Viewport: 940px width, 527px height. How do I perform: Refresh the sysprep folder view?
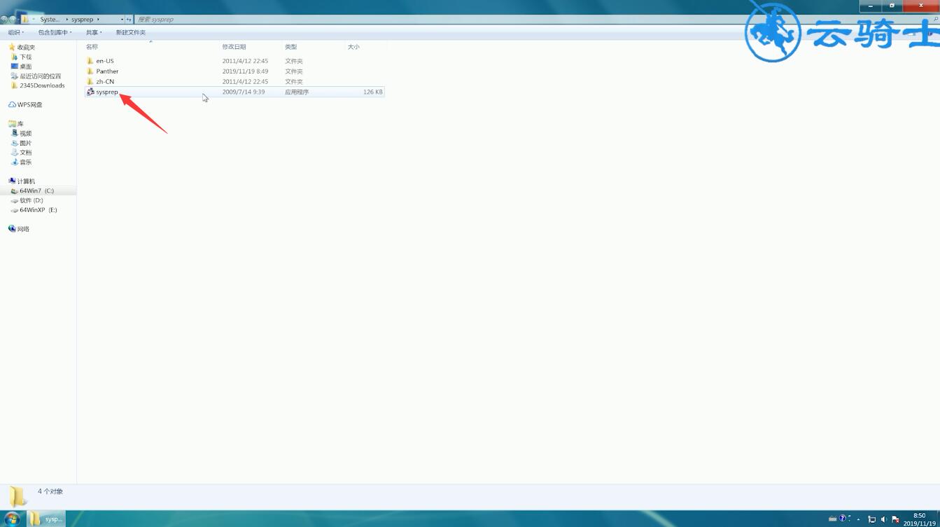pyautogui.click(x=129, y=20)
